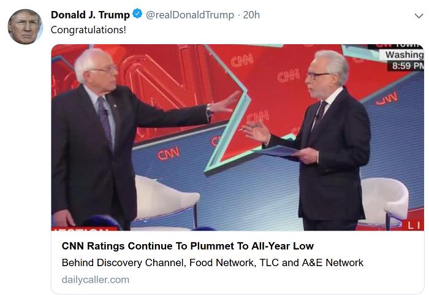Open the Donald J. Trump display name
The image size is (429, 295).
pos(90,15)
